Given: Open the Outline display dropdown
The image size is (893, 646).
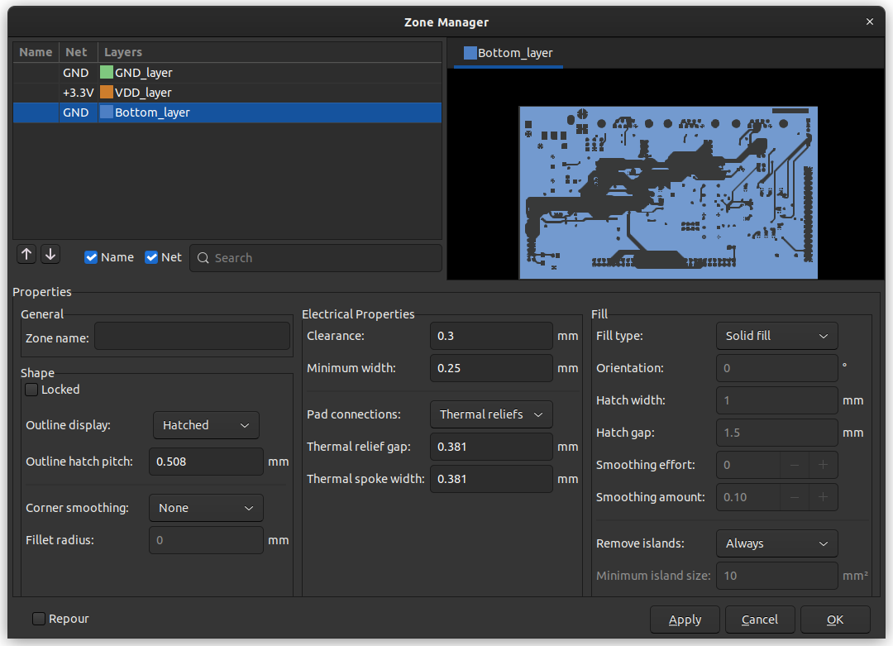Looking at the screenshot, I should coord(206,425).
